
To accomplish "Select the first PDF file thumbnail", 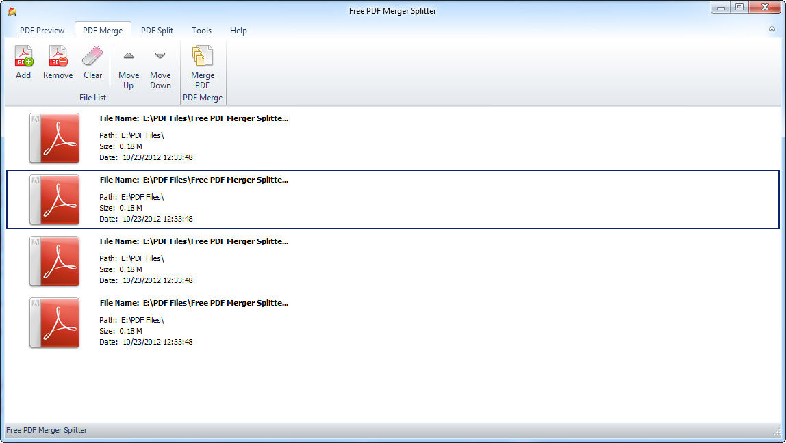I will click(x=54, y=137).
